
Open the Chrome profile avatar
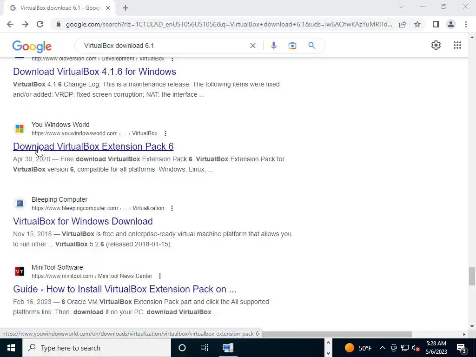point(451,24)
